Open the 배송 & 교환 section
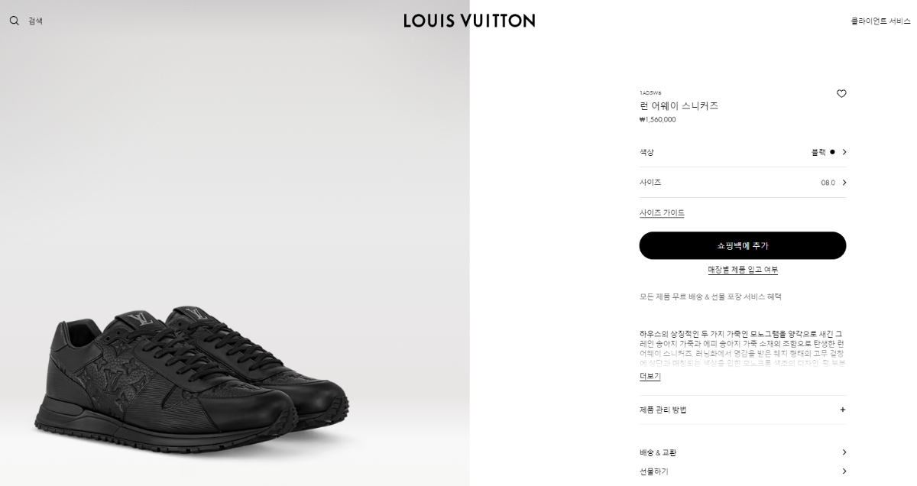 (x=743, y=452)
